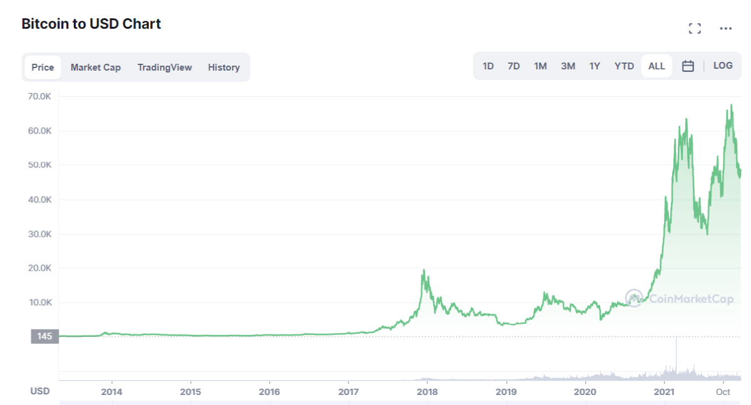
Task: Switch to the Market Cap tab
Action: pos(96,67)
